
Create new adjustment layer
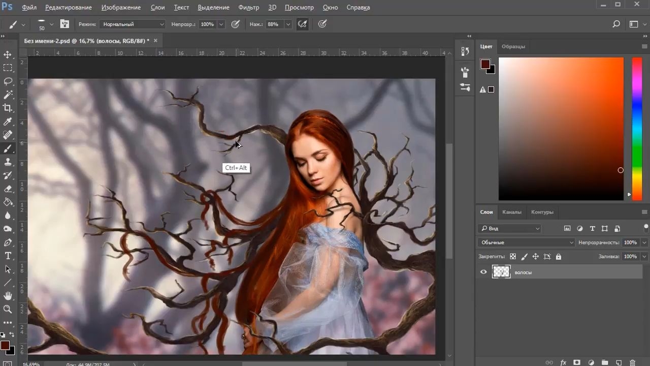pyautogui.click(x=591, y=362)
